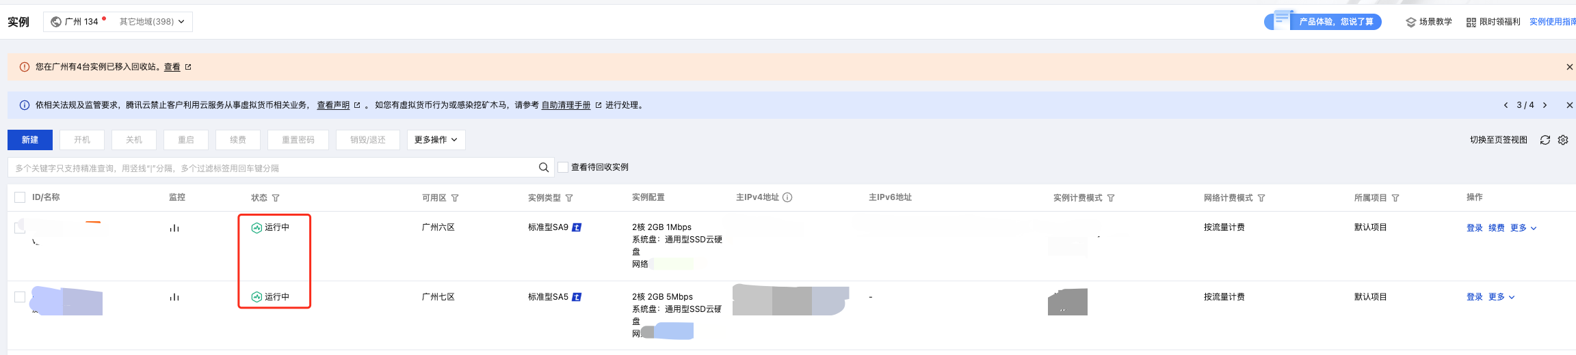Click the status column filter icon
This screenshot has width=1576, height=355.
[x=276, y=198]
